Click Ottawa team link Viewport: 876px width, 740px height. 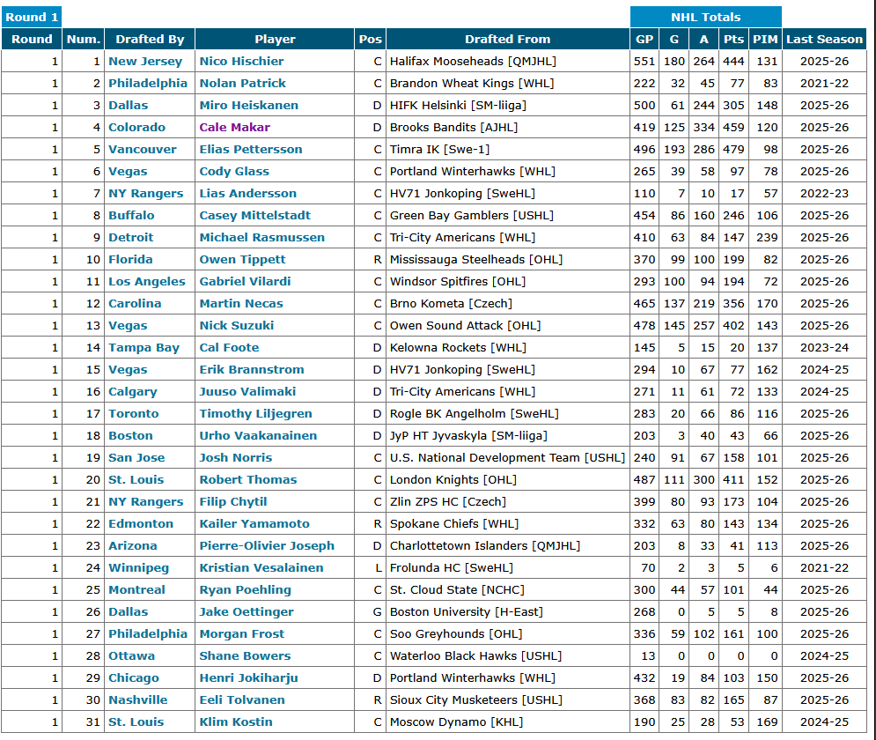click(x=131, y=655)
